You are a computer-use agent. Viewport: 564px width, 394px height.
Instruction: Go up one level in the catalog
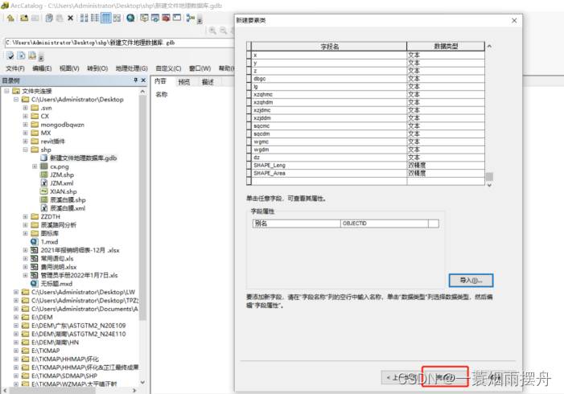tap(10, 18)
